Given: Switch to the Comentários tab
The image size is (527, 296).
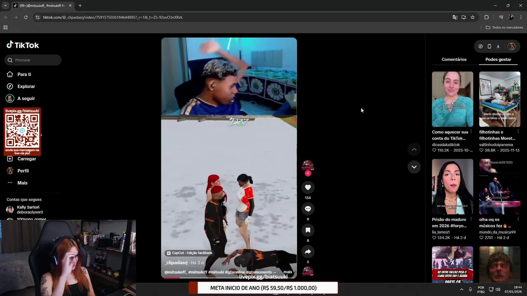Looking at the screenshot, I should coord(454,60).
